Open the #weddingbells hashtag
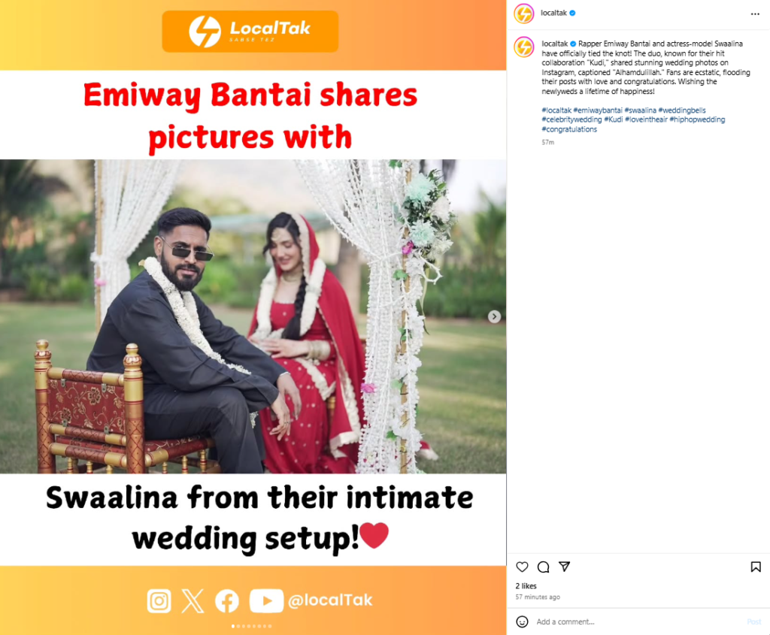Image resolution: width=770 pixels, height=635 pixels. 682,110
